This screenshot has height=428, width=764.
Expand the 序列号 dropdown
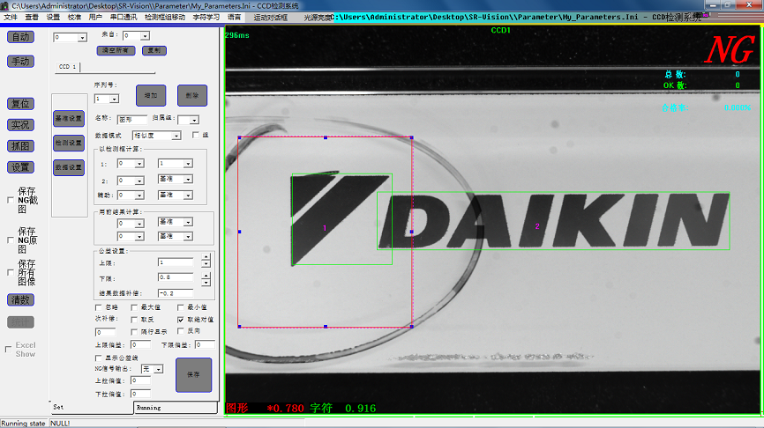pyautogui.click(x=114, y=99)
